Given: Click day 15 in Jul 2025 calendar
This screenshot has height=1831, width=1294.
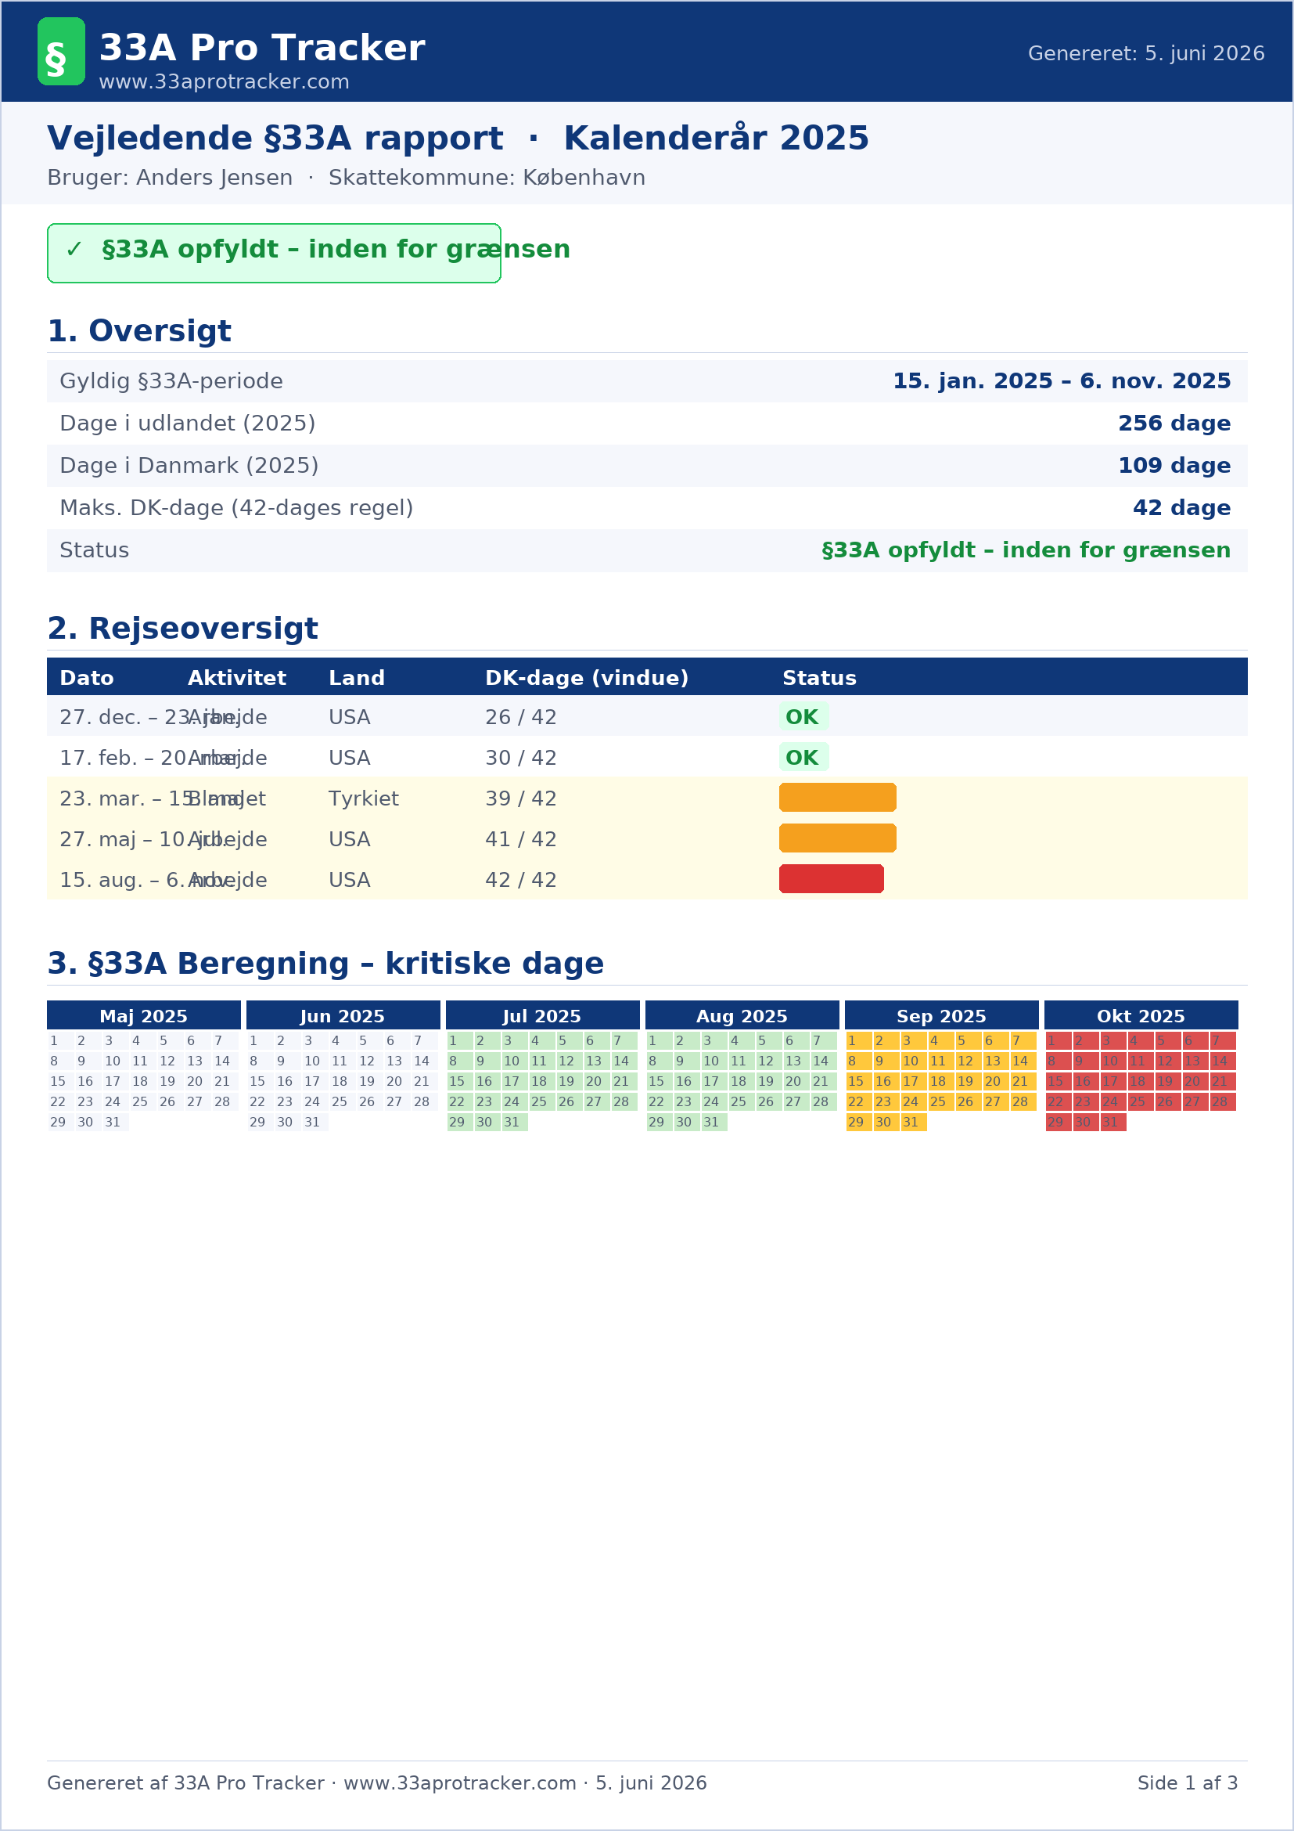Looking at the screenshot, I should 460,1082.
